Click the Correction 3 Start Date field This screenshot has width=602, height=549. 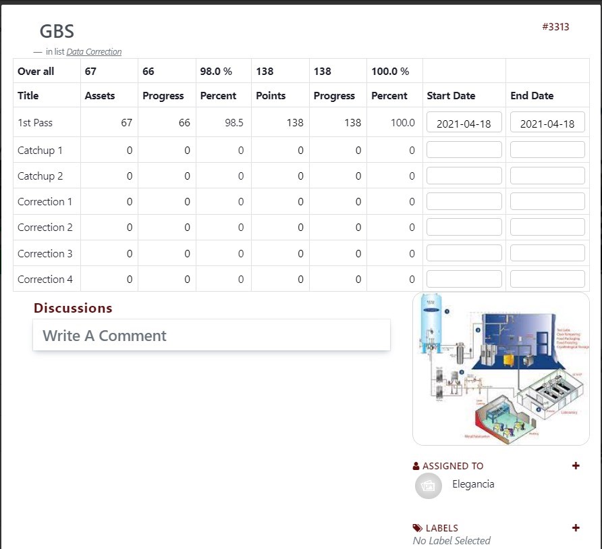click(464, 253)
